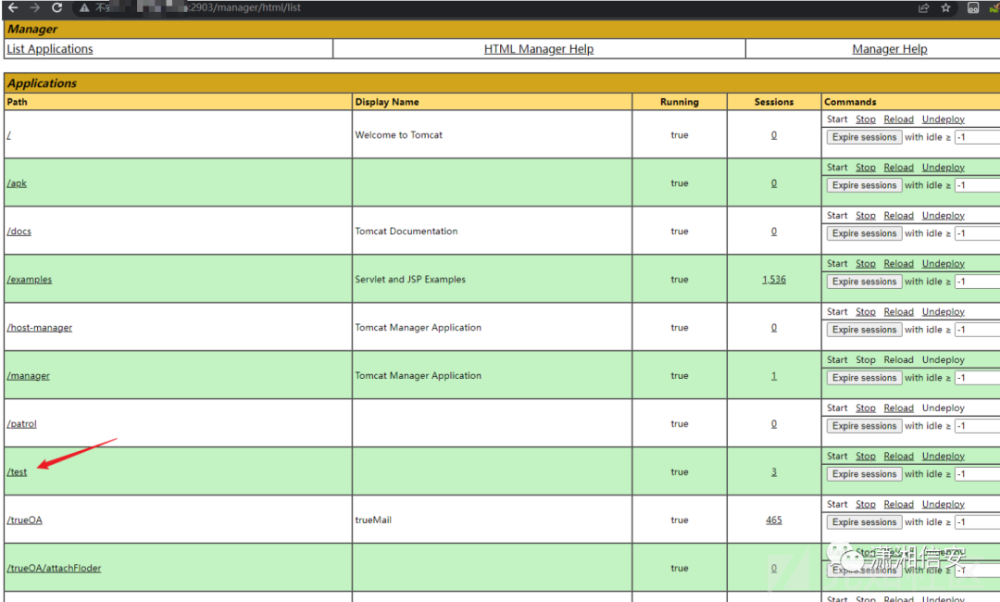The width and height of the screenshot is (1000, 602).
Task: Click idle minutes field for /test
Action: click(x=977, y=474)
